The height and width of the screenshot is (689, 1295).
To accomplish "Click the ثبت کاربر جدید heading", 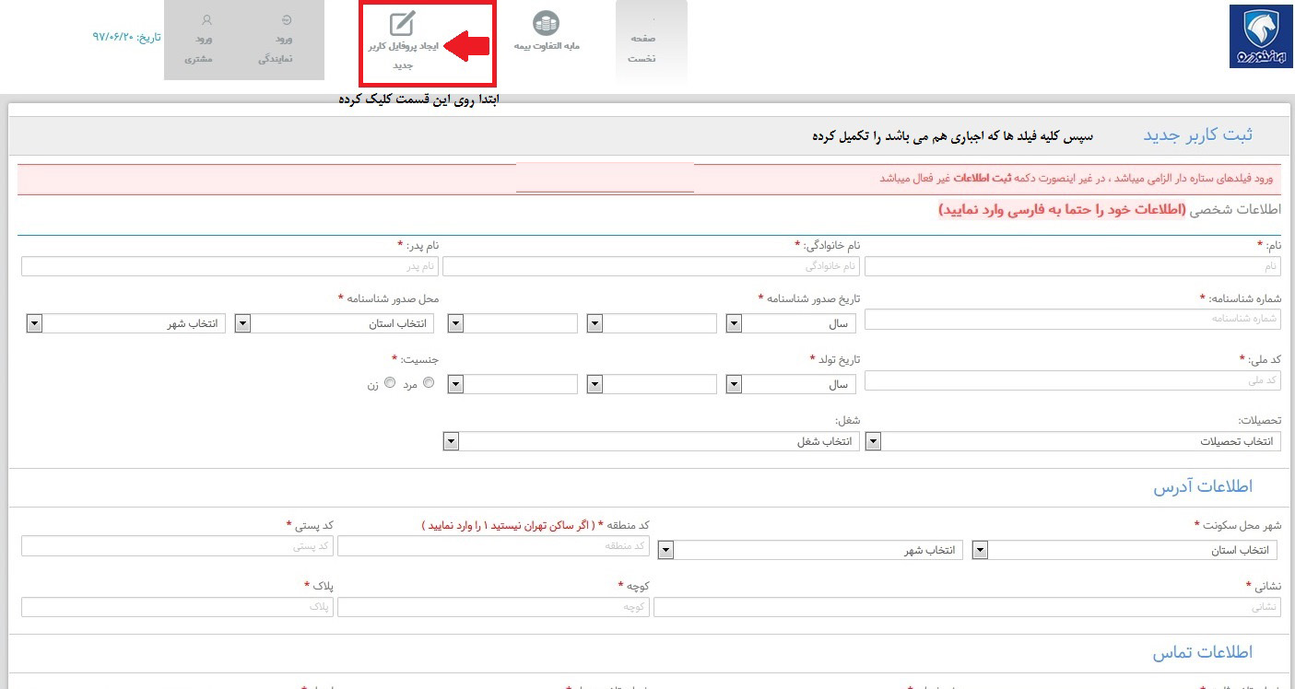I will 1198,135.
